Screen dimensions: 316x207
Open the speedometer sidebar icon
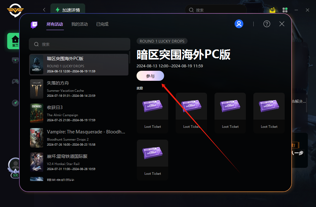point(15,103)
